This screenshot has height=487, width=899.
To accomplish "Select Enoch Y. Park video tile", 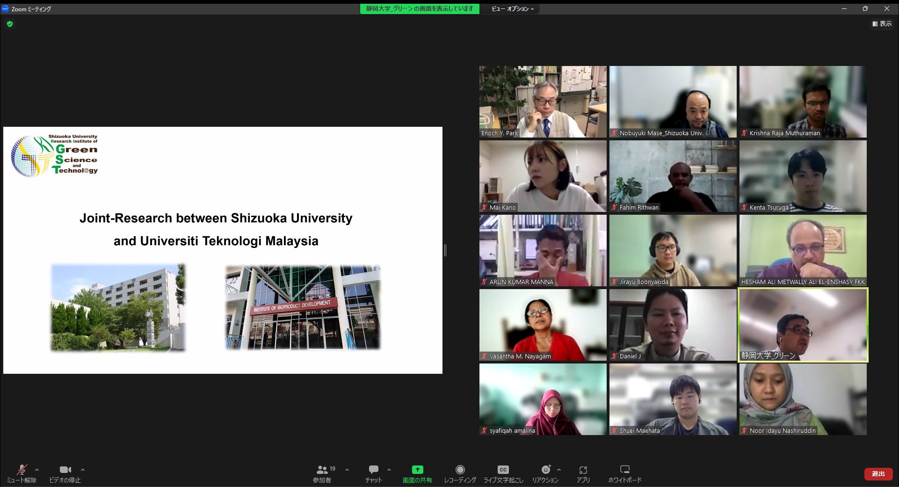I will click(x=543, y=102).
